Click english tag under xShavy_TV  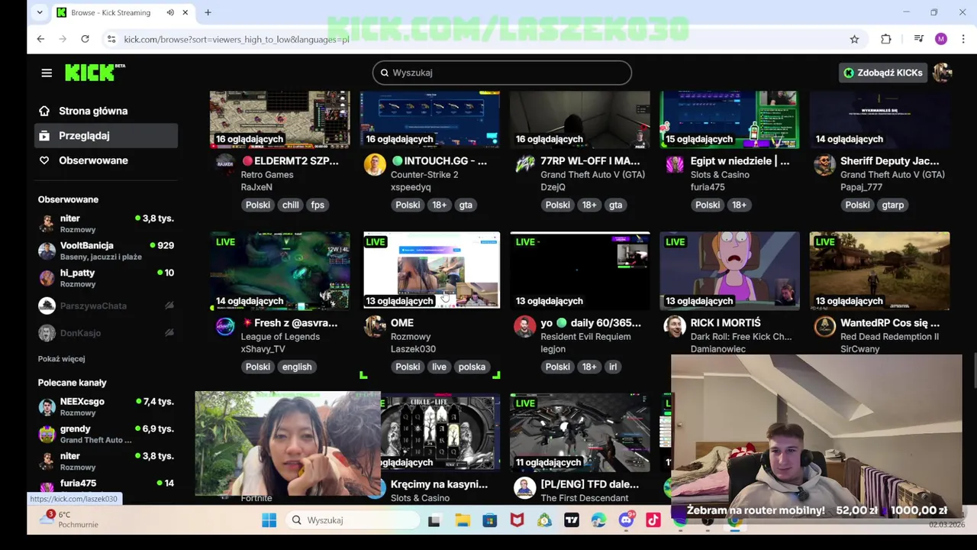297,367
